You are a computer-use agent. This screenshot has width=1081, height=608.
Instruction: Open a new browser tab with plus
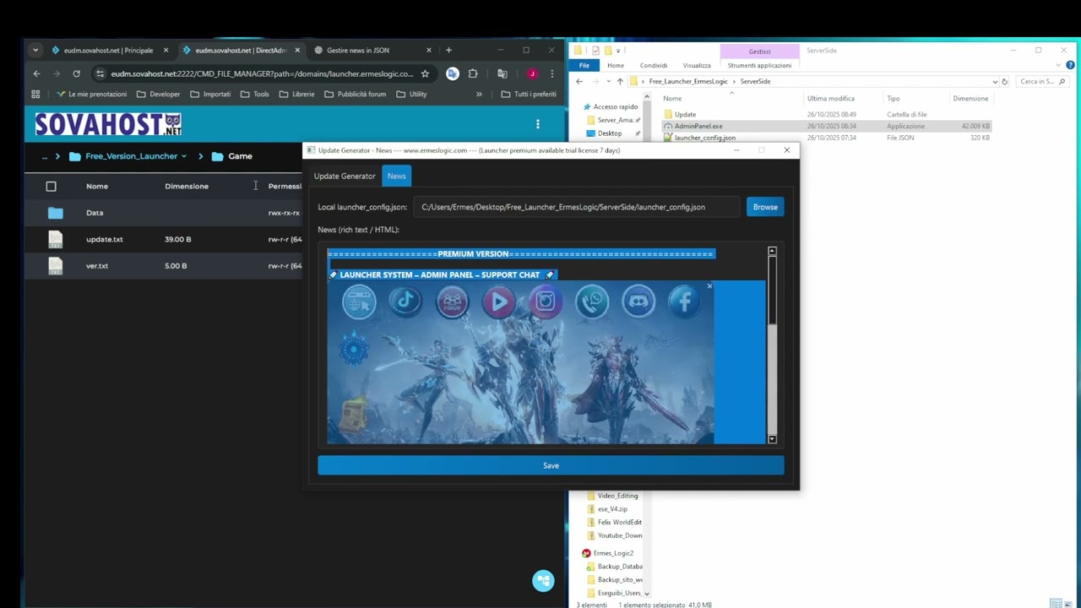448,50
